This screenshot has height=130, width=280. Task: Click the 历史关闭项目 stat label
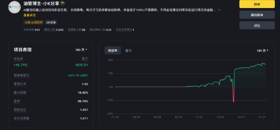124,30
